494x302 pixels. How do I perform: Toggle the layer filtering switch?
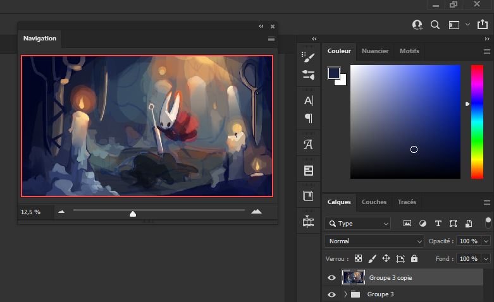pos(488,222)
